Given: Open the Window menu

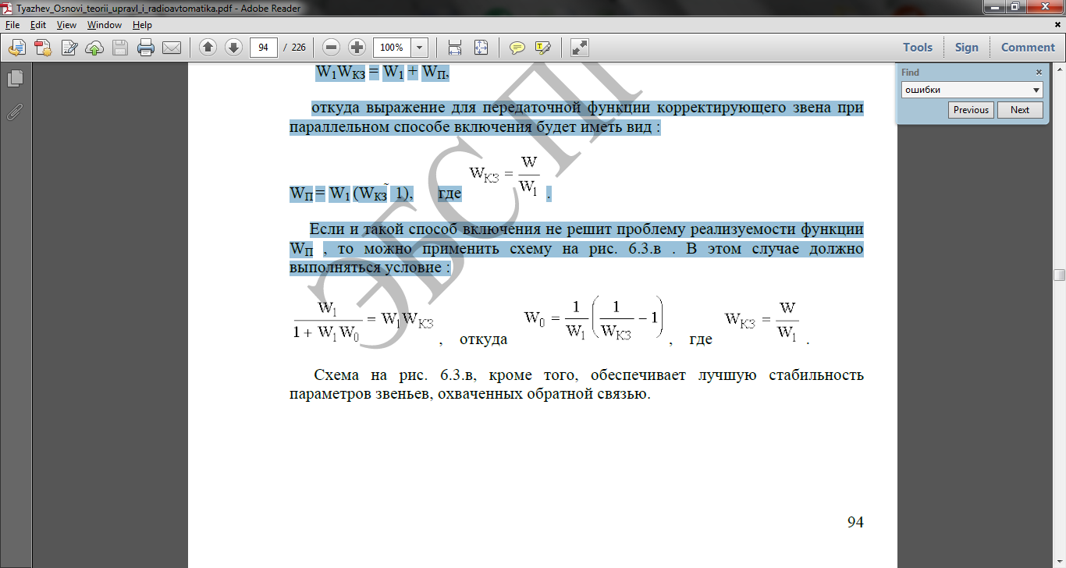Looking at the screenshot, I should click(105, 25).
